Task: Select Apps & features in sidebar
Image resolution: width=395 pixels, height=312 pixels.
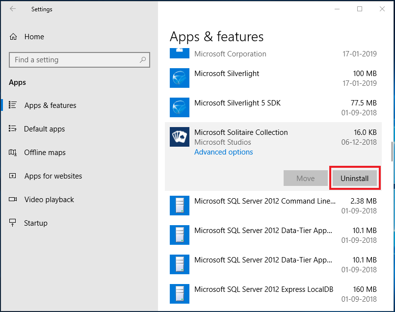Action: coord(50,105)
